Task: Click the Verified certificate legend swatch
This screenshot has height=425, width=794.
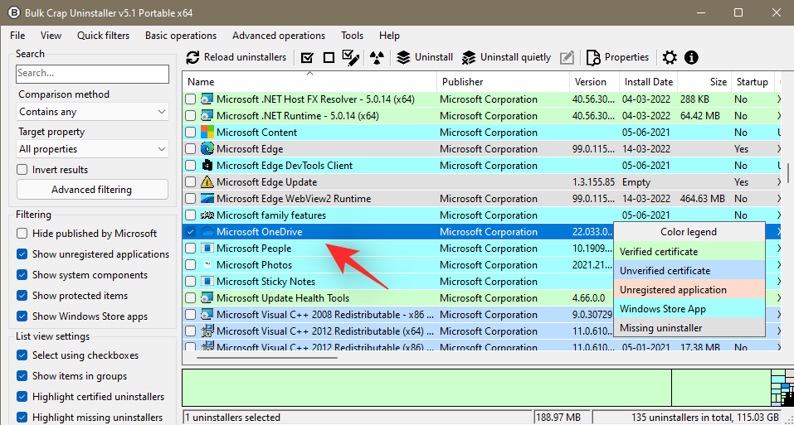Action: pyautogui.click(x=689, y=252)
